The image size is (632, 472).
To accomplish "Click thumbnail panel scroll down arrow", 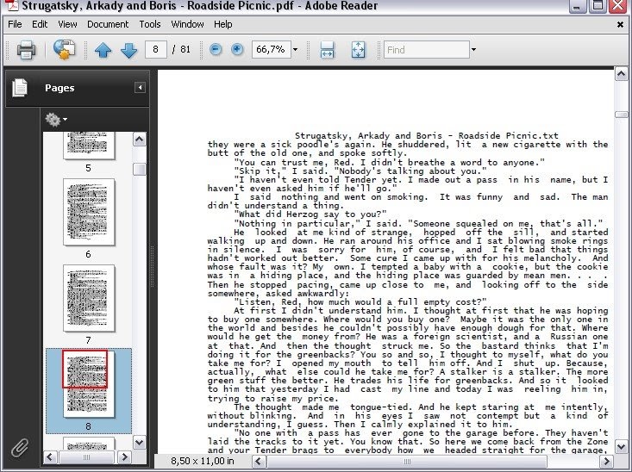I will coord(140,442).
